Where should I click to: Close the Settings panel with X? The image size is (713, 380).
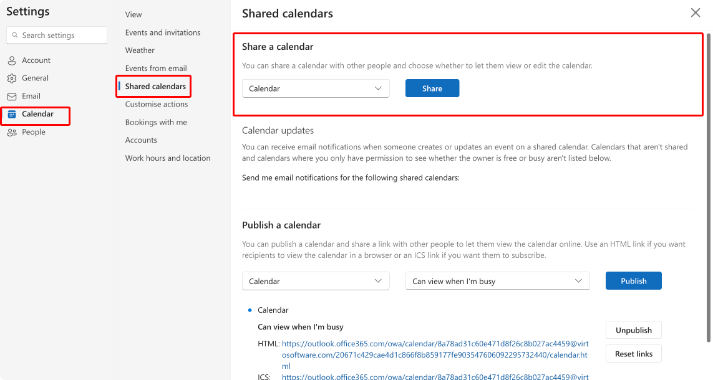pyautogui.click(x=696, y=12)
